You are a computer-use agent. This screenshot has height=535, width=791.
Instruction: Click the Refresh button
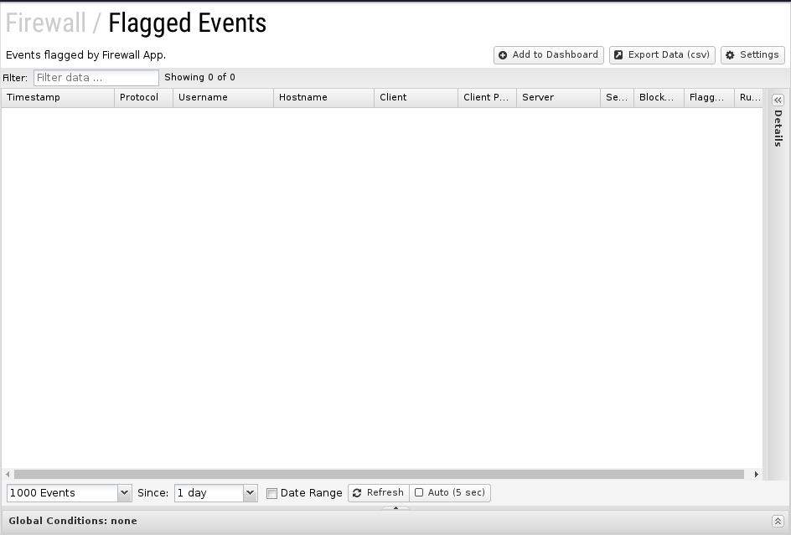[379, 492]
